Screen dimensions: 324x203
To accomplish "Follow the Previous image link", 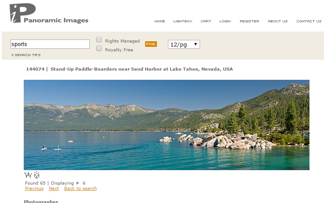I will tap(34, 189).
